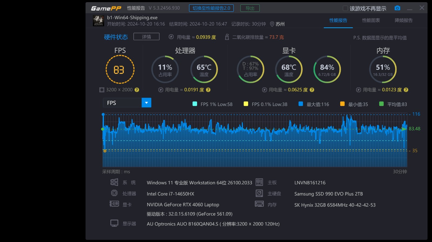432x242 pixels.
Task: Click the camera screenshot icon
Action: coord(397,8)
